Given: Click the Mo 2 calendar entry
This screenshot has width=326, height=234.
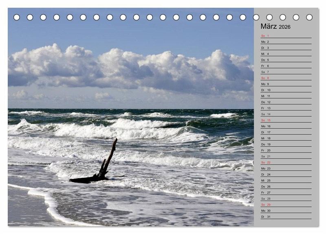Looking at the screenshot, I should (286, 42).
